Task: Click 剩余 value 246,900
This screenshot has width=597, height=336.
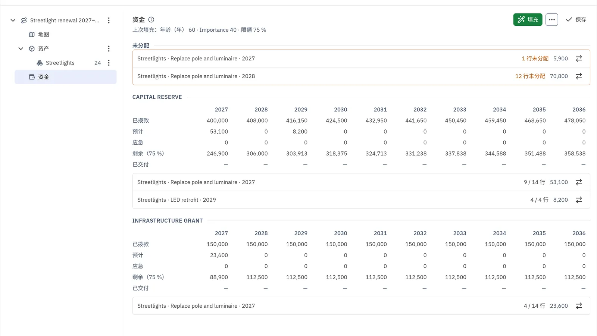Action: coord(217,154)
